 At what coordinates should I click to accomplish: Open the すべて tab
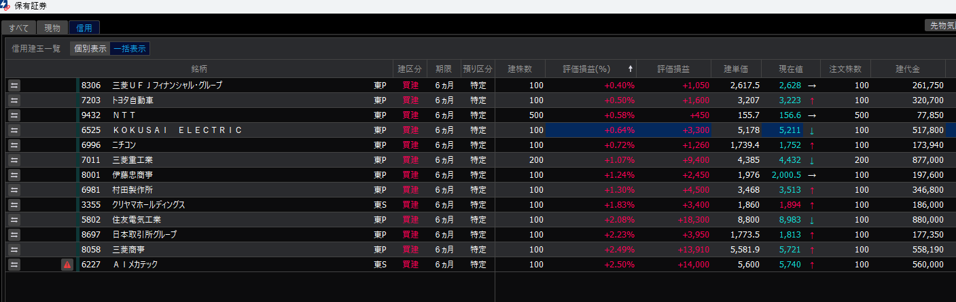coord(18,28)
